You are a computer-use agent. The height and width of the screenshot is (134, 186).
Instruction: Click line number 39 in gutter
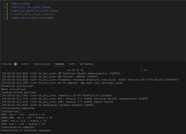coord(4,18)
